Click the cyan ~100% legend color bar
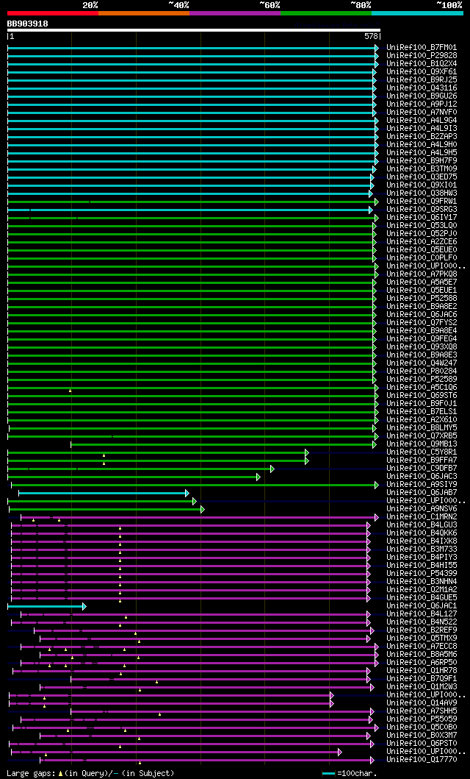Viewport: 470px width, 779px height. (417, 13)
